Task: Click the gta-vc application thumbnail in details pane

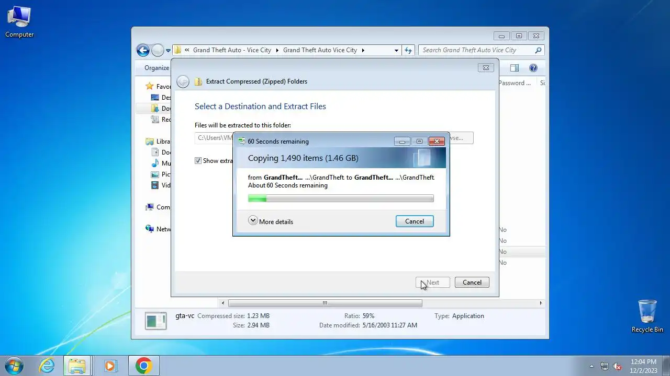Action: pos(155,321)
